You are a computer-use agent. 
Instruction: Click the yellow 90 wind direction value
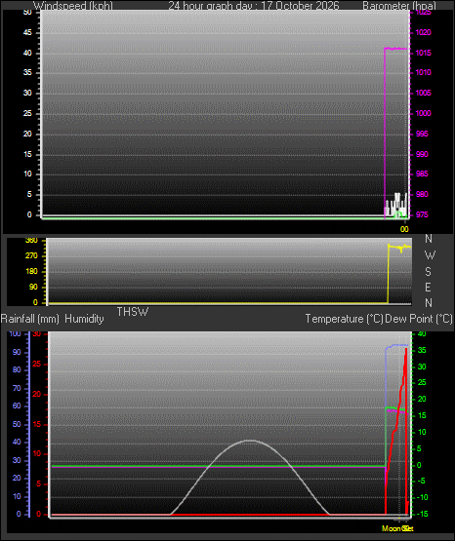pos(33,287)
